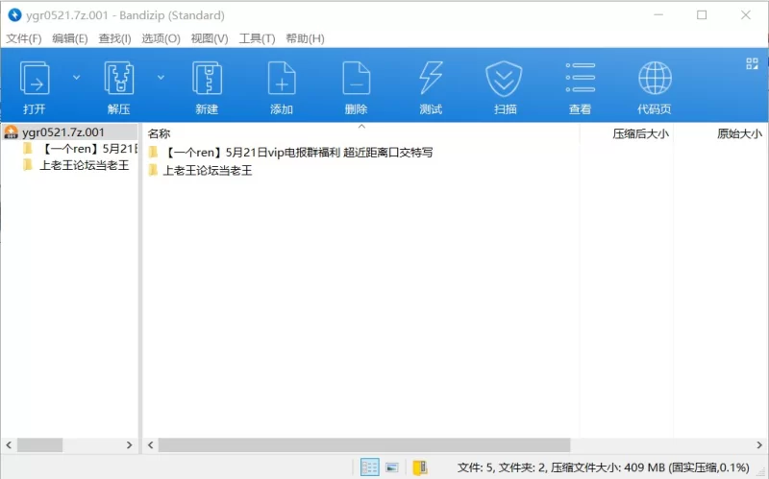Viewport: 769px width, 479px height.
Task: Click the Add (添加) files icon
Action: coord(282,79)
